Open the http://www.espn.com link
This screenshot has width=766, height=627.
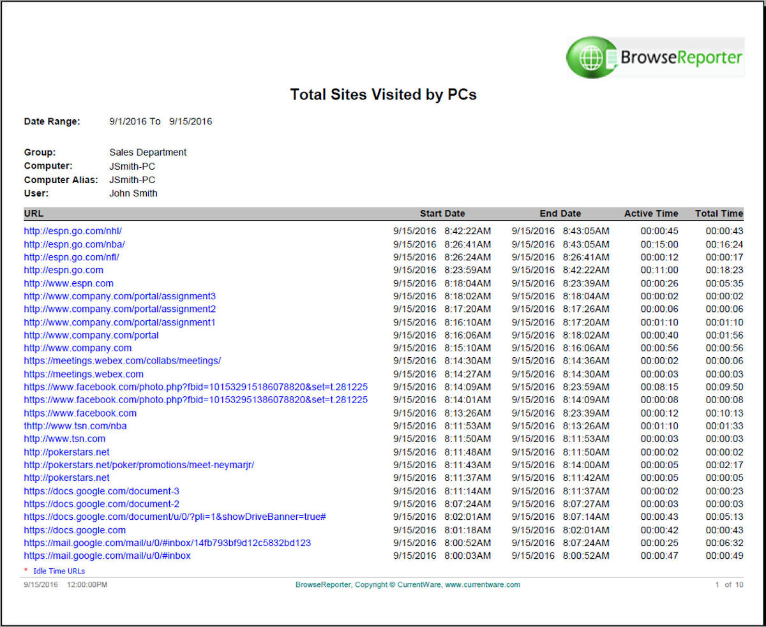(68, 283)
